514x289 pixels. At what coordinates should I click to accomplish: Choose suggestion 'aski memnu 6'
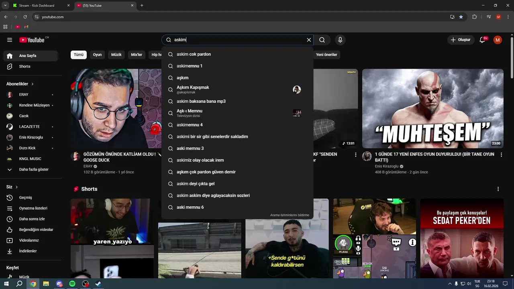coord(237,207)
